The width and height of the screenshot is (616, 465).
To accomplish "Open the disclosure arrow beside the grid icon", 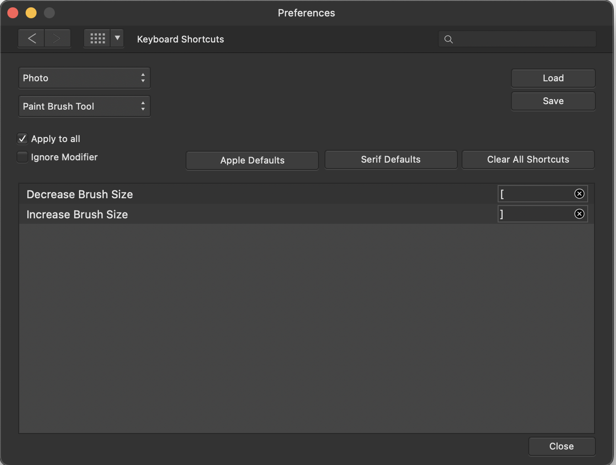I will 117,38.
